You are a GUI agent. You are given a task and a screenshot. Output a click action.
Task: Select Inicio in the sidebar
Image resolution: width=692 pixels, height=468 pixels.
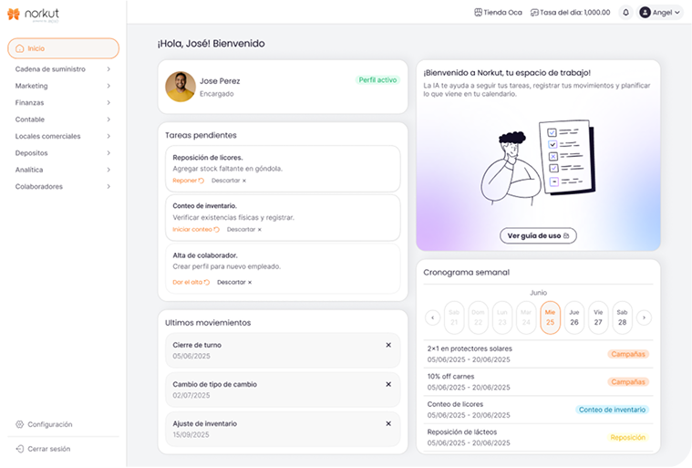tap(63, 48)
